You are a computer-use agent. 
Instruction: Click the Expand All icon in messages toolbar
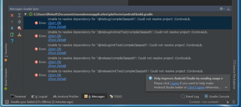coord(19,15)
